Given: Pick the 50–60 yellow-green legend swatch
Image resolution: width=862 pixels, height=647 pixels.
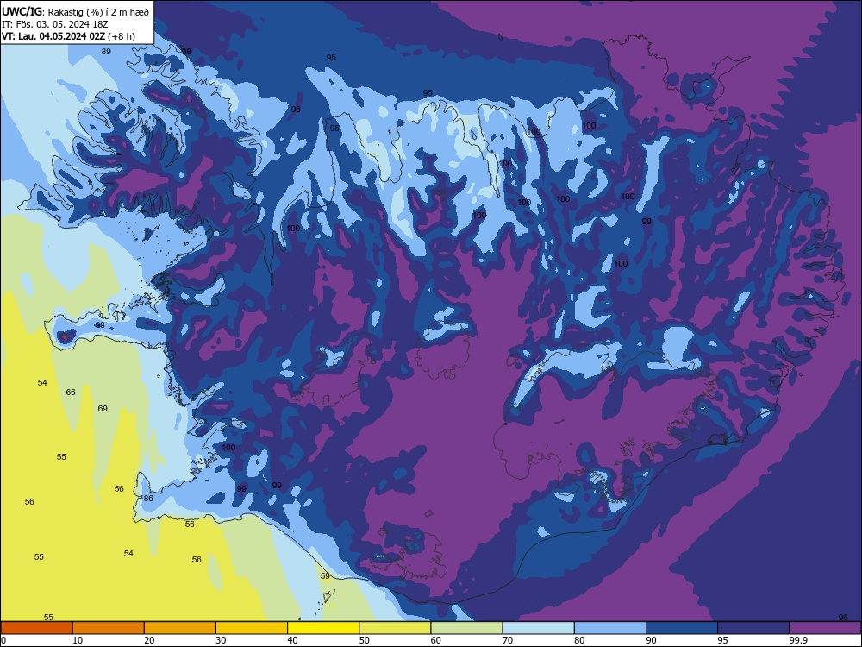Looking at the screenshot, I should pos(395,628).
